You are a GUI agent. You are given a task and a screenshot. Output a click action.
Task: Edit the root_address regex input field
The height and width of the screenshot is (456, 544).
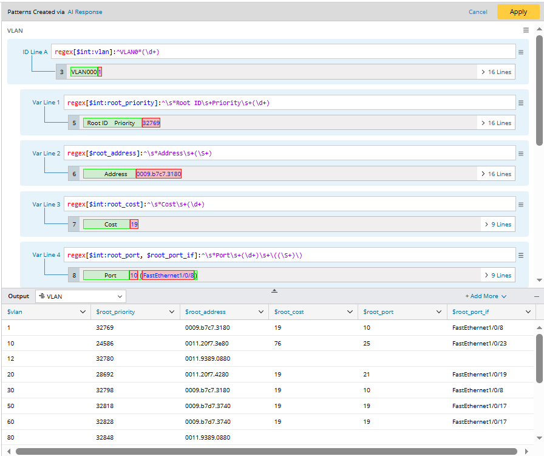pyautogui.click(x=290, y=154)
